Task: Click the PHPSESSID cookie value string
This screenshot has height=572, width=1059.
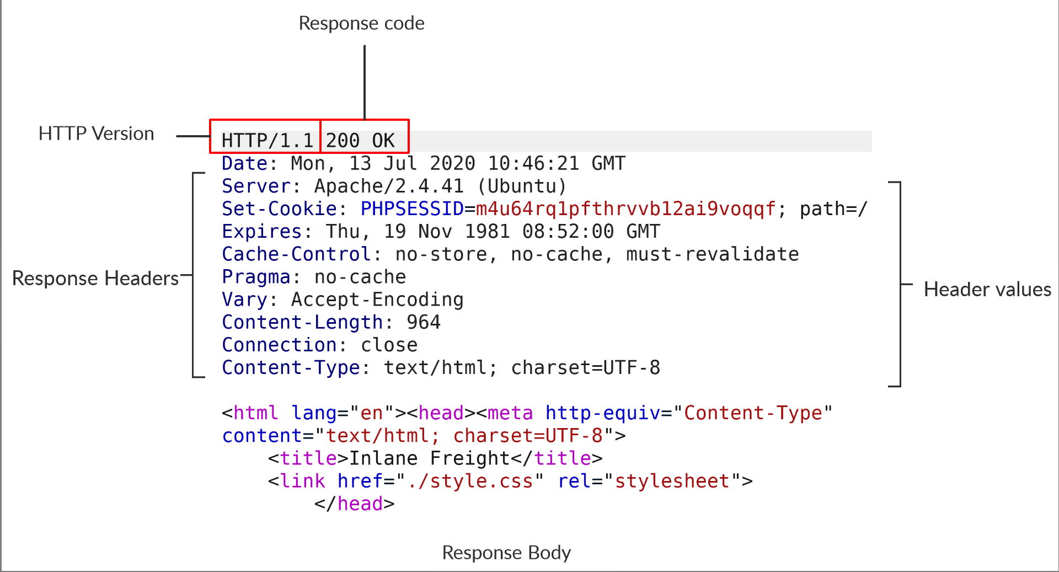Action: pos(625,209)
